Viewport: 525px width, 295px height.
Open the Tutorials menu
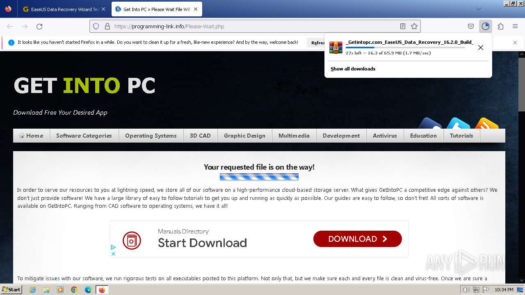(461, 136)
